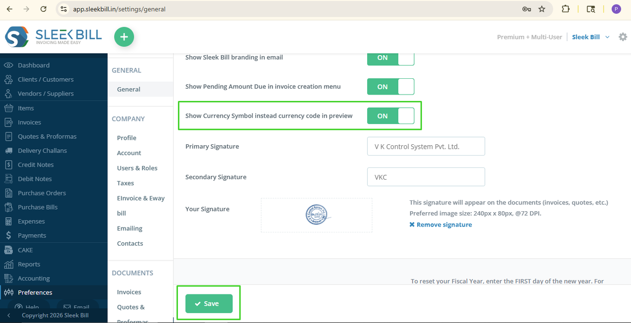
Task: Click the CAKE icon in sidebar
Action: pyautogui.click(x=8, y=250)
